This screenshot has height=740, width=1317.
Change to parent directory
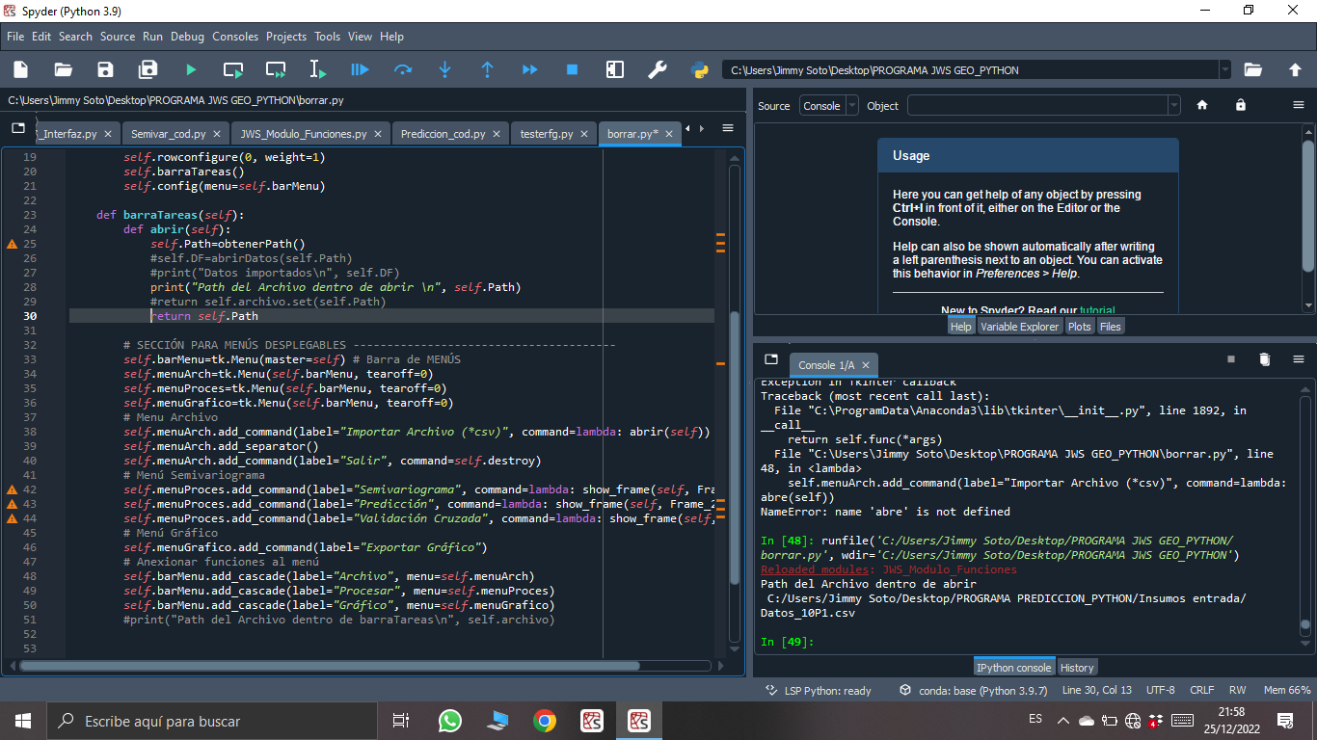(x=1295, y=69)
